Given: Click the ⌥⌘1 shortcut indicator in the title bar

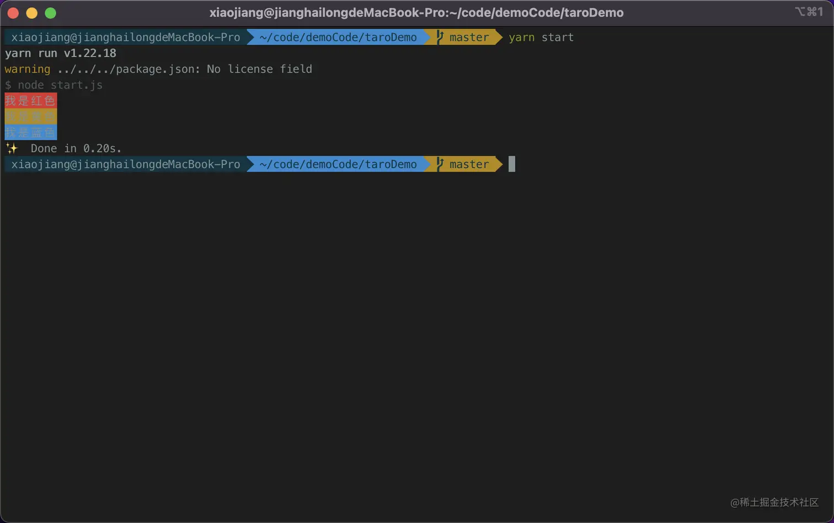Looking at the screenshot, I should [809, 12].
